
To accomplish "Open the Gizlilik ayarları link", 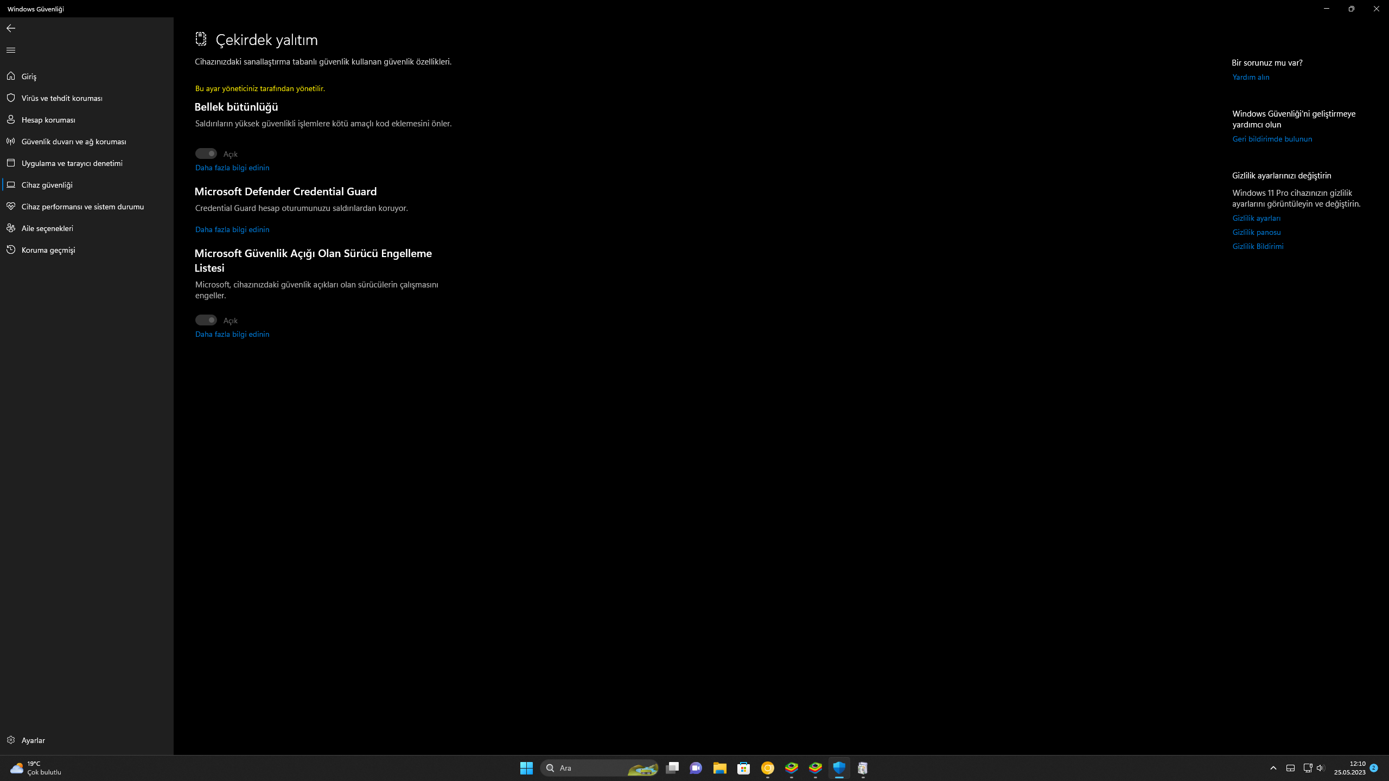I will click(1256, 218).
